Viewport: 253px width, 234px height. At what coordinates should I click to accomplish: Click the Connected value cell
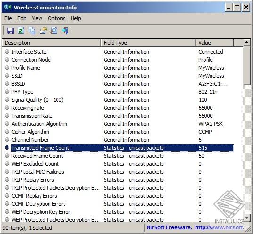tap(211, 52)
